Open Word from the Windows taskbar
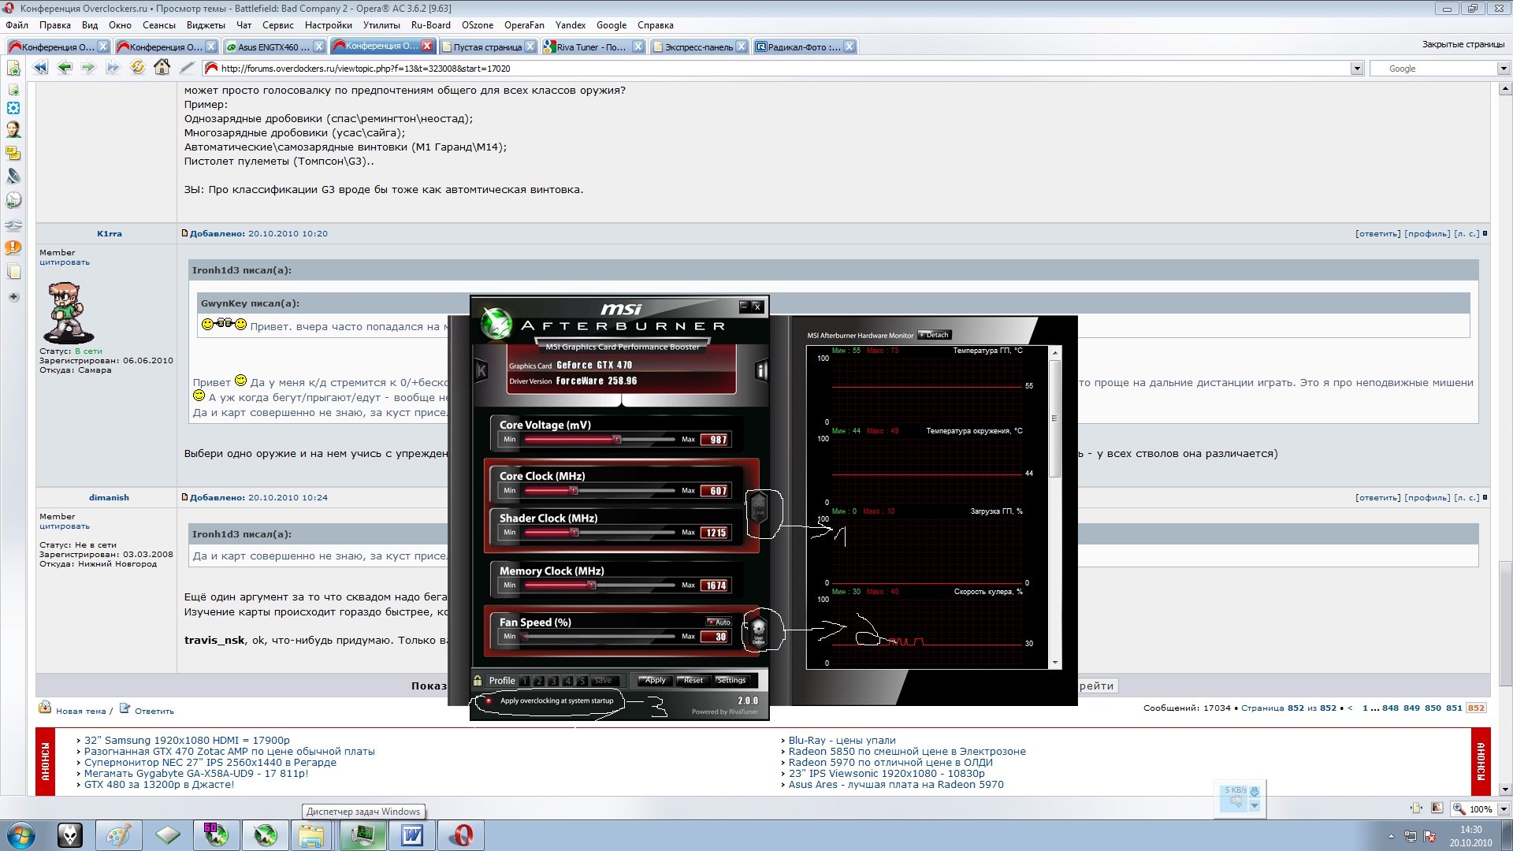 (x=412, y=835)
